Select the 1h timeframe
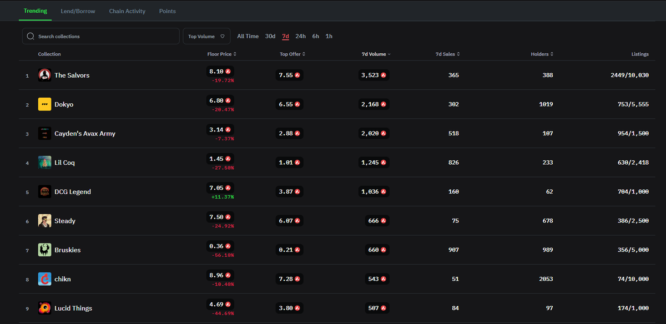This screenshot has width=666, height=324. 329,36
